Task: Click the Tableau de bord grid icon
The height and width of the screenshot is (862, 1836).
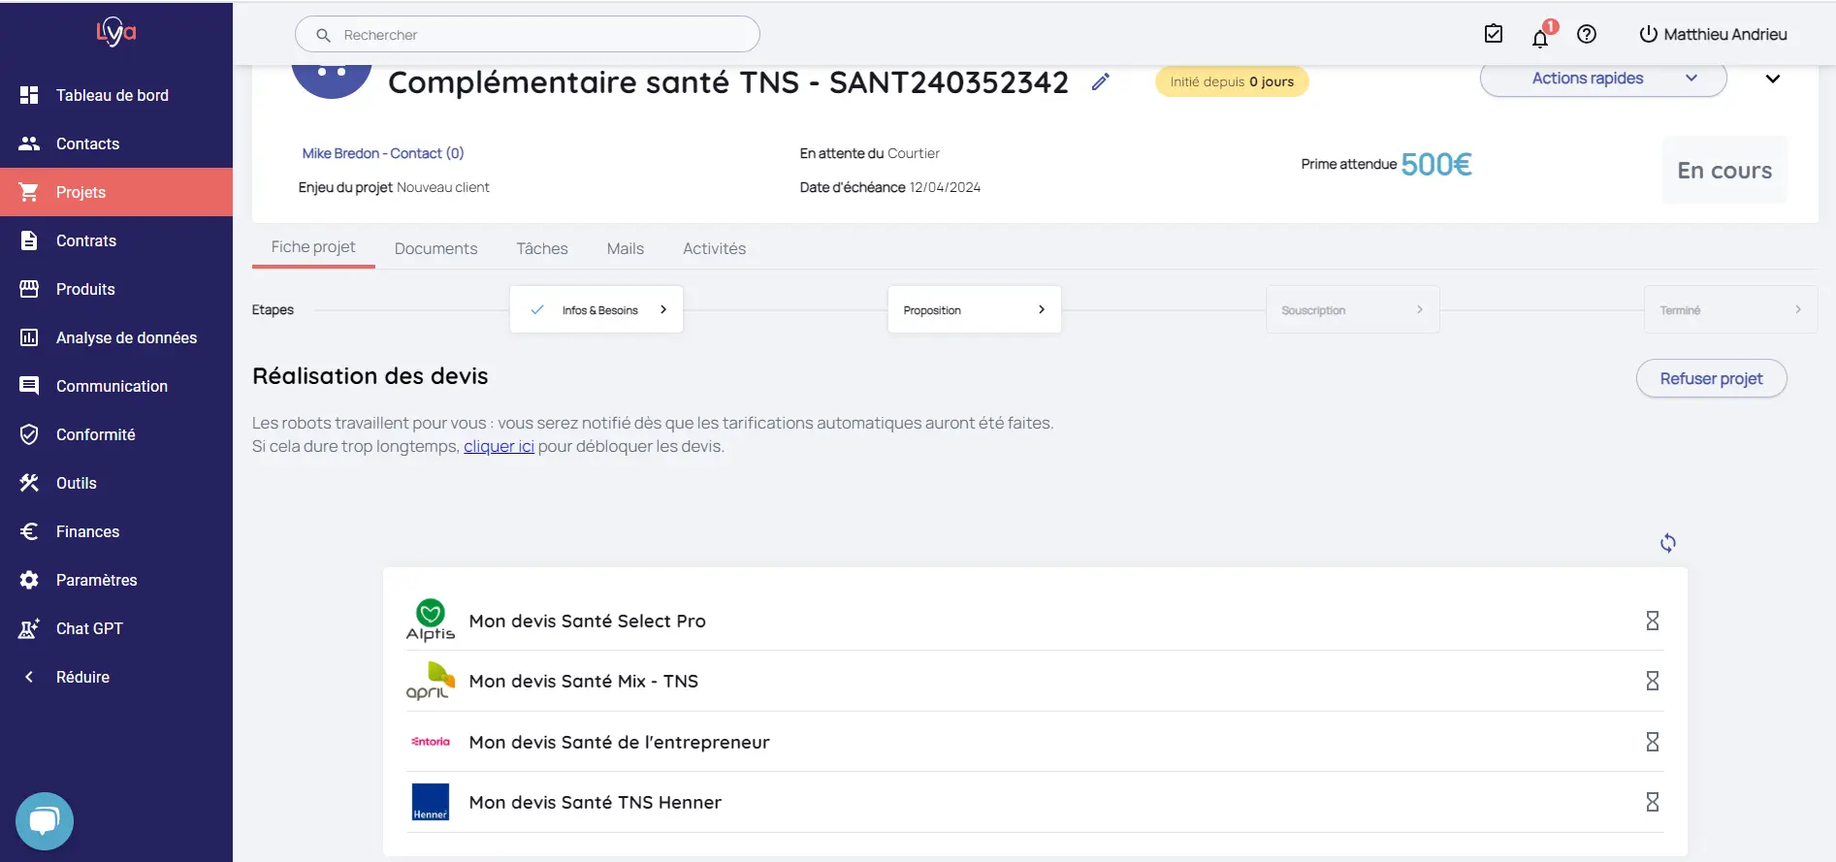Action: [29, 95]
